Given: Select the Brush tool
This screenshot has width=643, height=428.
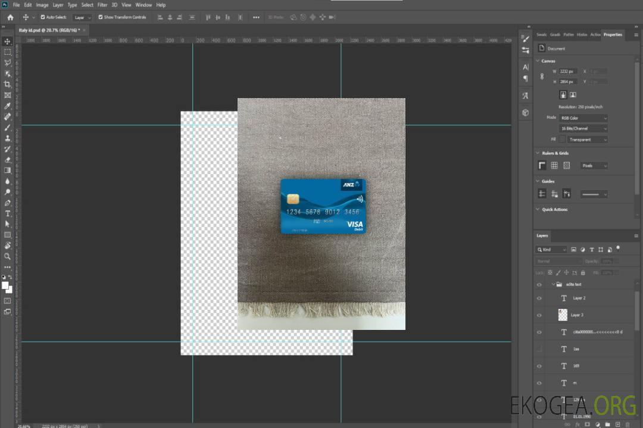Looking at the screenshot, I should pyautogui.click(x=7, y=127).
